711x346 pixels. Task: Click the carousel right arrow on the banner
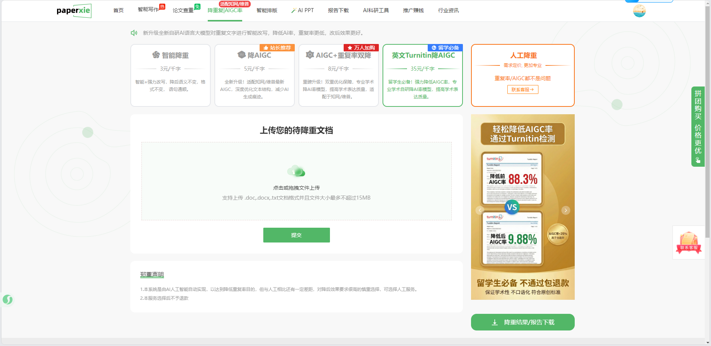(x=565, y=210)
